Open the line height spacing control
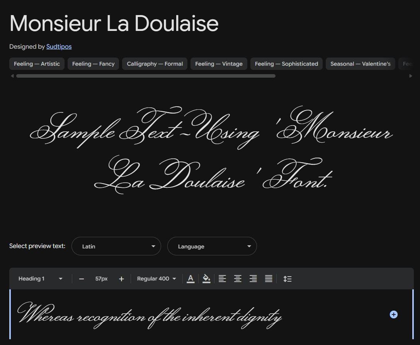Image resolution: width=420 pixels, height=345 pixels. (x=287, y=279)
